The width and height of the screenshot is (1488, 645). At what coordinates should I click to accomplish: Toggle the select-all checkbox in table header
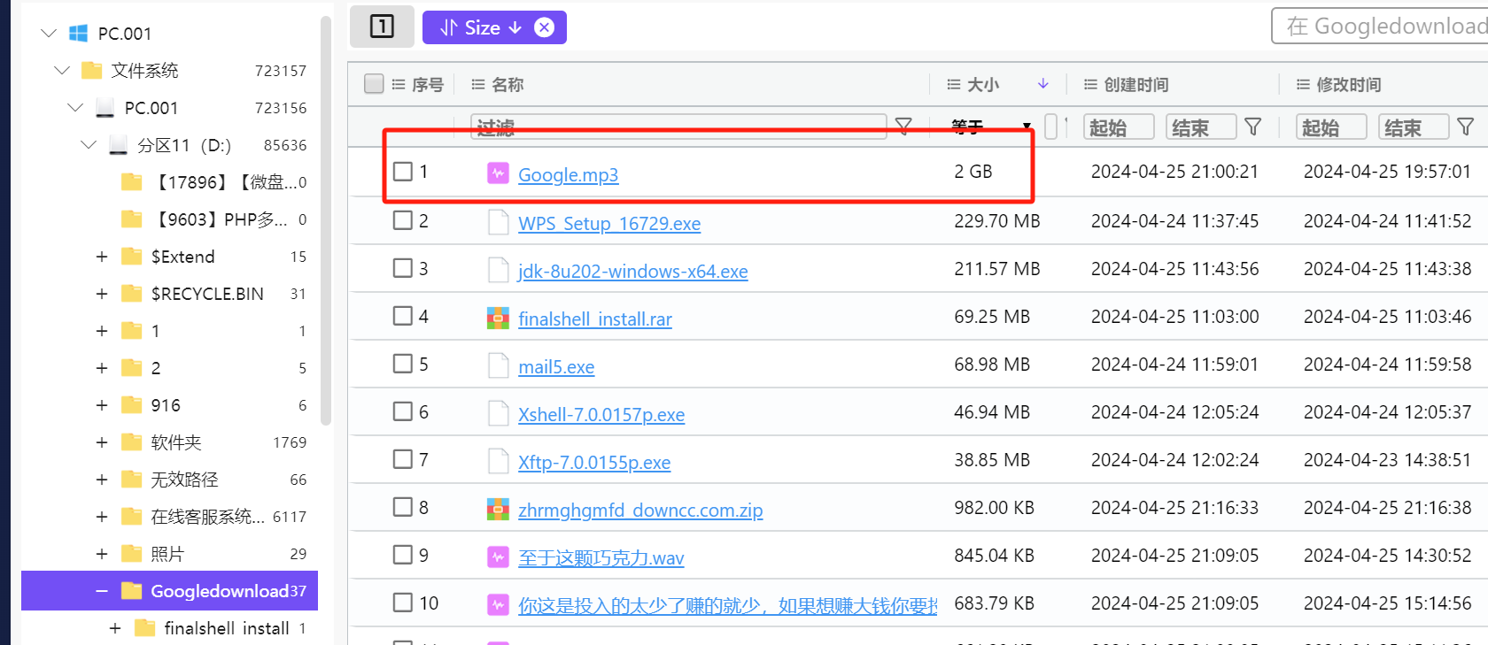click(x=374, y=84)
